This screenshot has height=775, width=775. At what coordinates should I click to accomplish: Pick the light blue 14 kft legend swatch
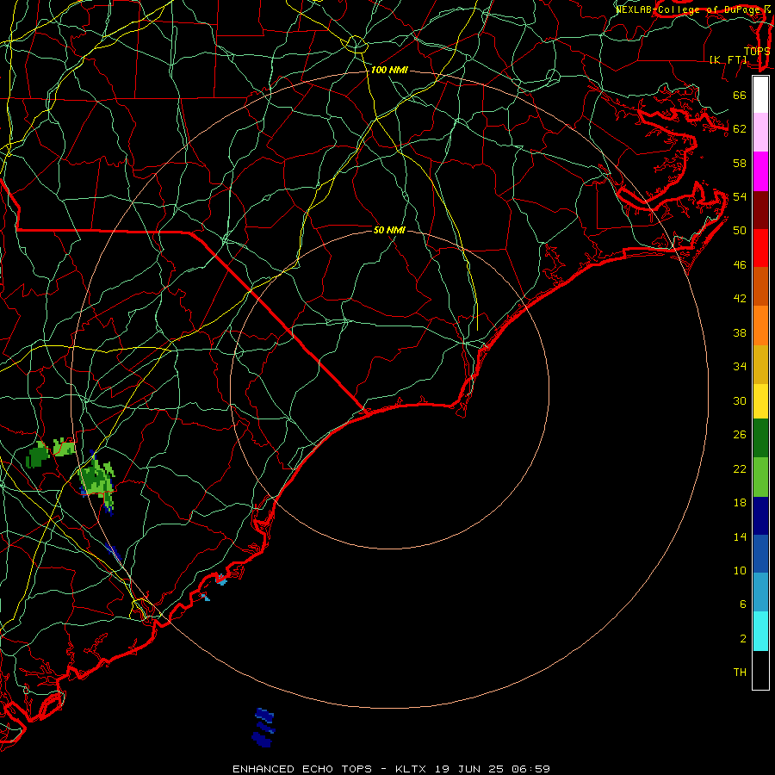(760, 592)
